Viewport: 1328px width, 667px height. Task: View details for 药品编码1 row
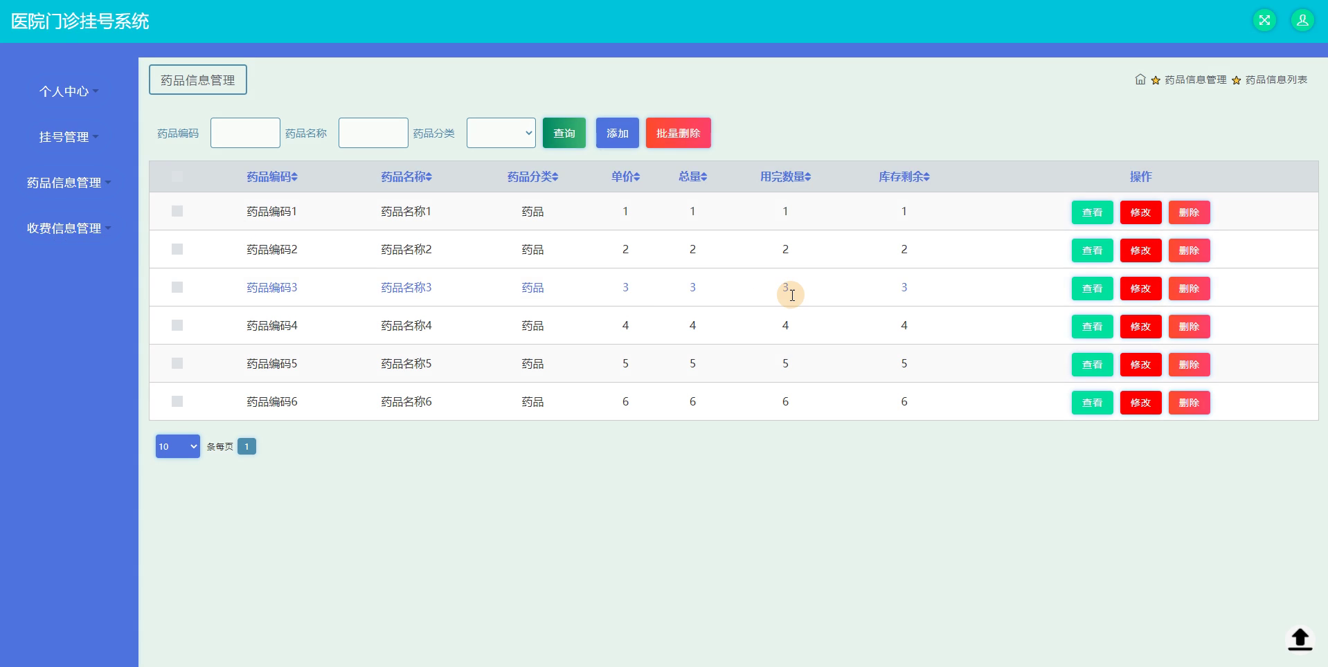pyautogui.click(x=1093, y=212)
